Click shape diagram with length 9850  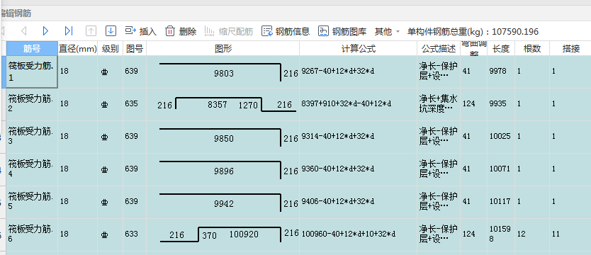(x=223, y=137)
